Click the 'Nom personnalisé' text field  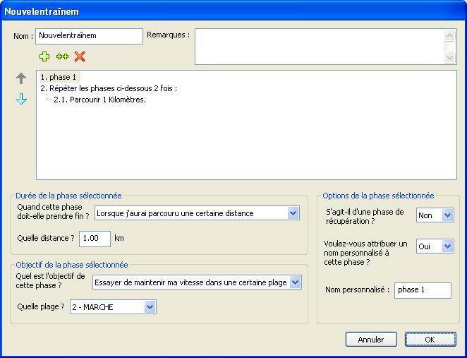pos(423,290)
